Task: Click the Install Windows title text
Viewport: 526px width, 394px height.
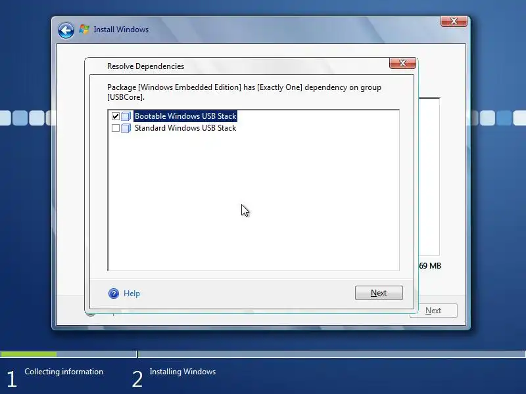Action: tap(121, 30)
